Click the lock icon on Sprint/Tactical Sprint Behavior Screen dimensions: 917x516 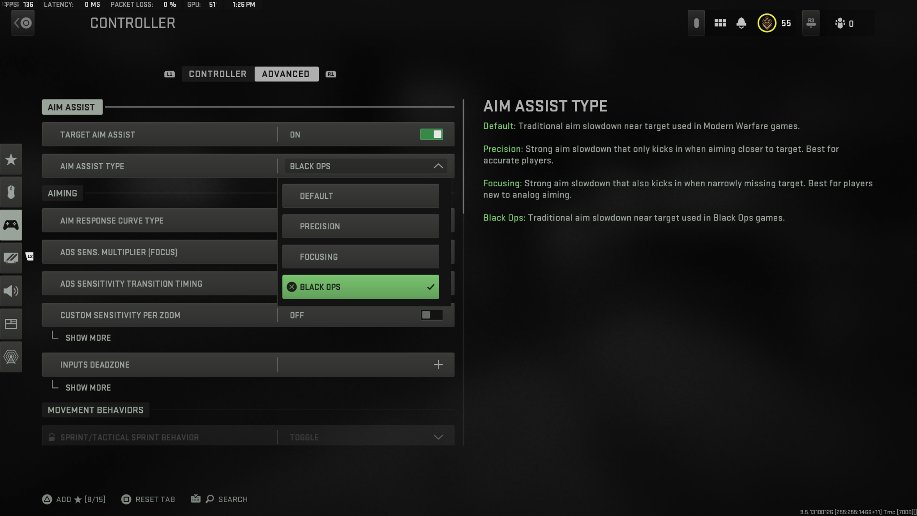click(x=52, y=437)
